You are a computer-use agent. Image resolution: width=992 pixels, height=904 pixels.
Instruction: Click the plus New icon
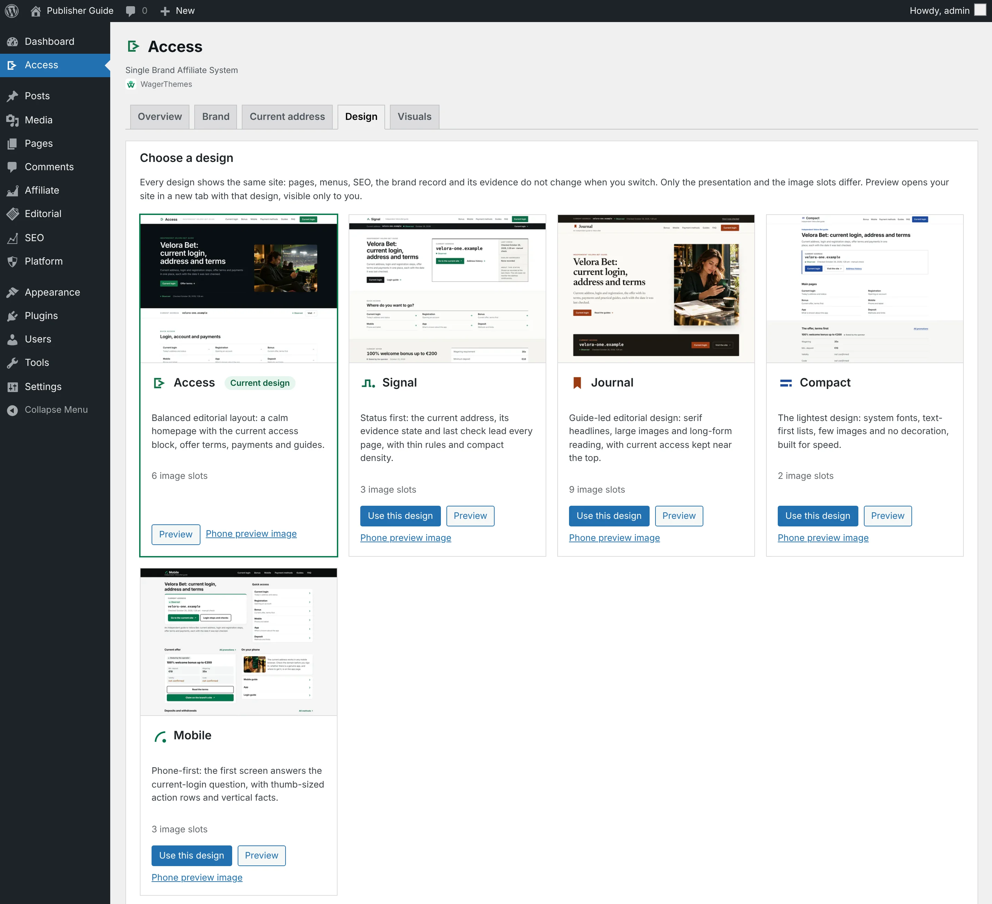pyautogui.click(x=165, y=11)
